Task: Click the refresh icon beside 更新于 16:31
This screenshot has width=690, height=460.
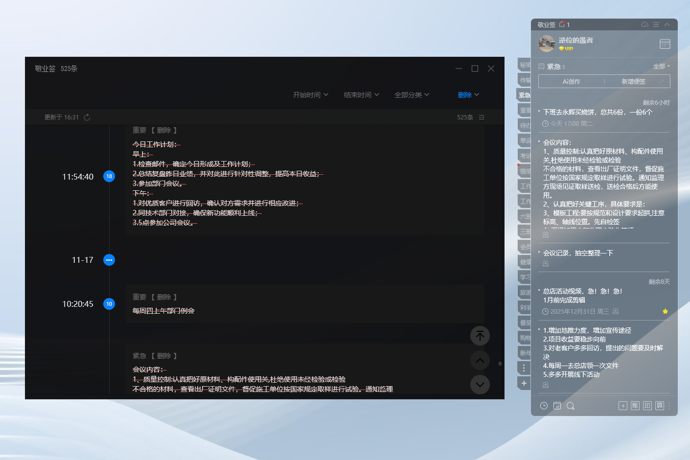Action: point(87,117)
